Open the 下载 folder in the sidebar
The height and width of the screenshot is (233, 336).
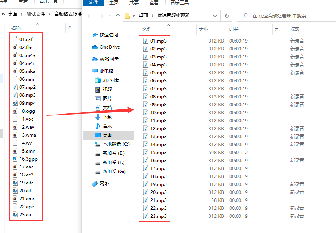107,116
